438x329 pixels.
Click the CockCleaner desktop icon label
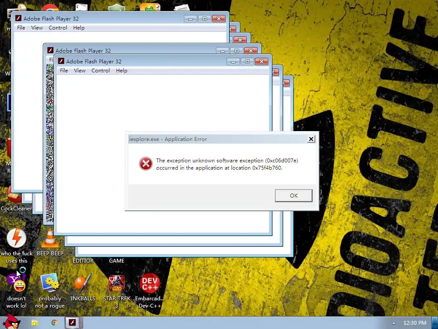16,209
